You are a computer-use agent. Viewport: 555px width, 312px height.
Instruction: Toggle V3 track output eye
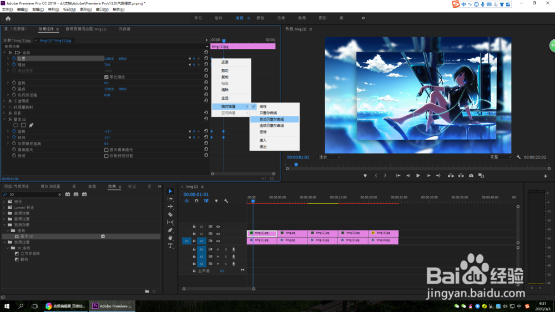218,227
